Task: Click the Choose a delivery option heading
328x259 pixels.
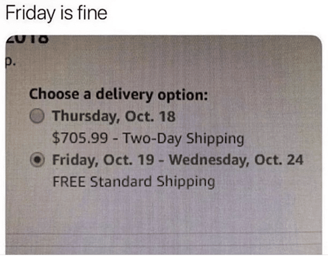Action: (119, 95)
